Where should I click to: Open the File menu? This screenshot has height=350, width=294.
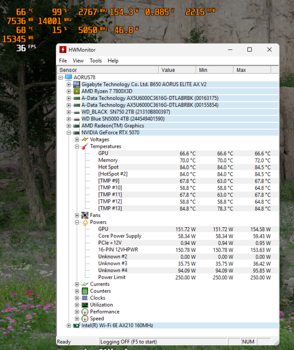pos(63,61)
